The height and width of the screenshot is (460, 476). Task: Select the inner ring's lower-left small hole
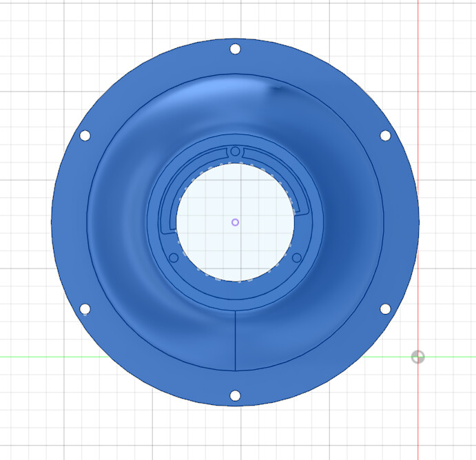pyautogui.click(x=174, y=257)
